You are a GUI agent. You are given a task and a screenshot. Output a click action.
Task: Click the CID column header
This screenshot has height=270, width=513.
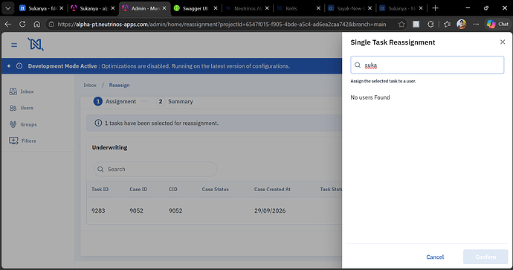tap(172, 189)
